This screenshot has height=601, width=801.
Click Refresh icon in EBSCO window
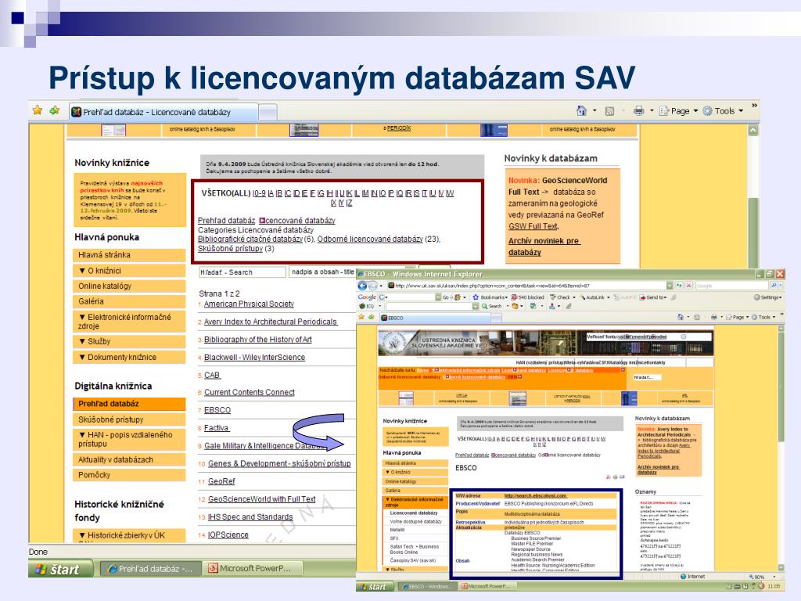(x=679, y=285)
